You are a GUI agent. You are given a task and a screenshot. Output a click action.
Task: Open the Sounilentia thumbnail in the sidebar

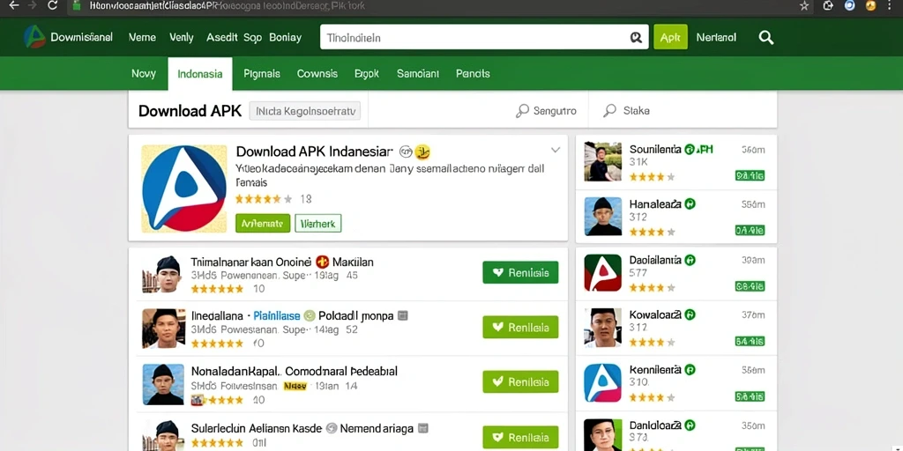(603, 162)
